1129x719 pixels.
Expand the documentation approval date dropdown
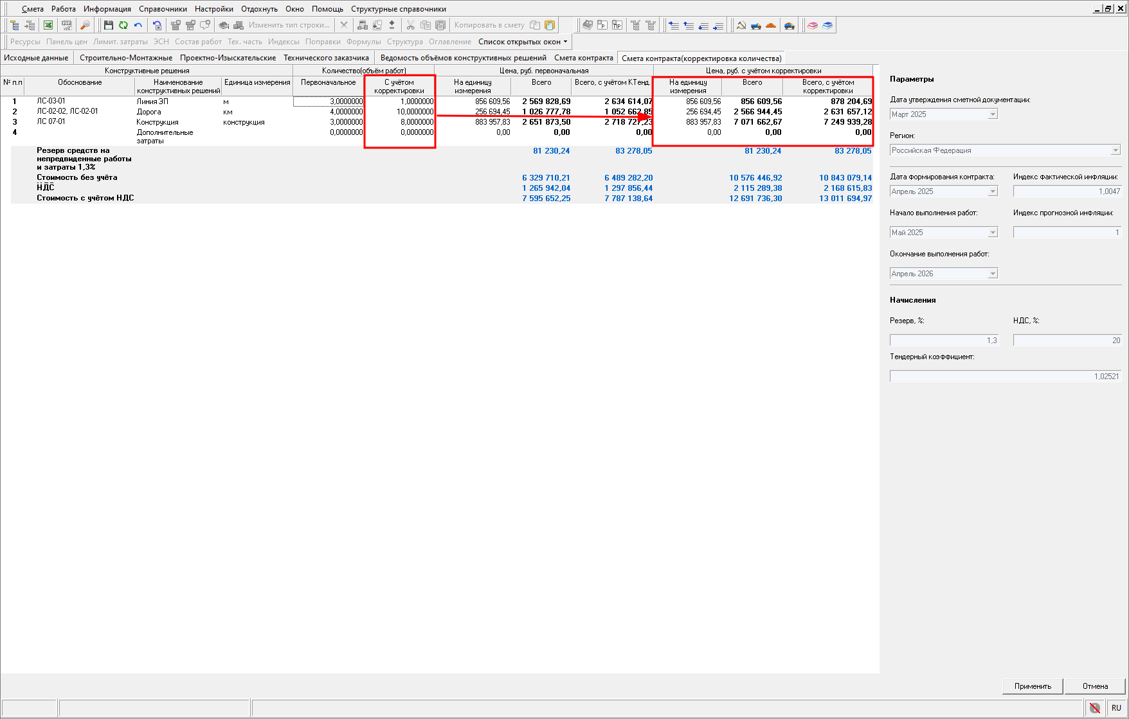click(993, 114)
